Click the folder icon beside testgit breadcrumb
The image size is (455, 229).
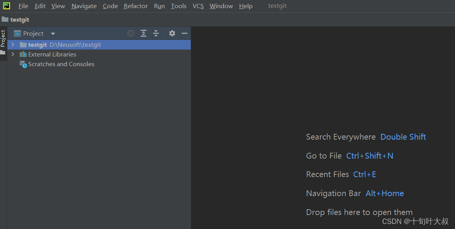coord(5,19)
